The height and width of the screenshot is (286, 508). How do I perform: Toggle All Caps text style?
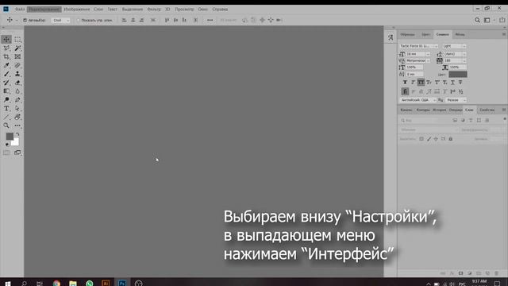click(421, 83)
